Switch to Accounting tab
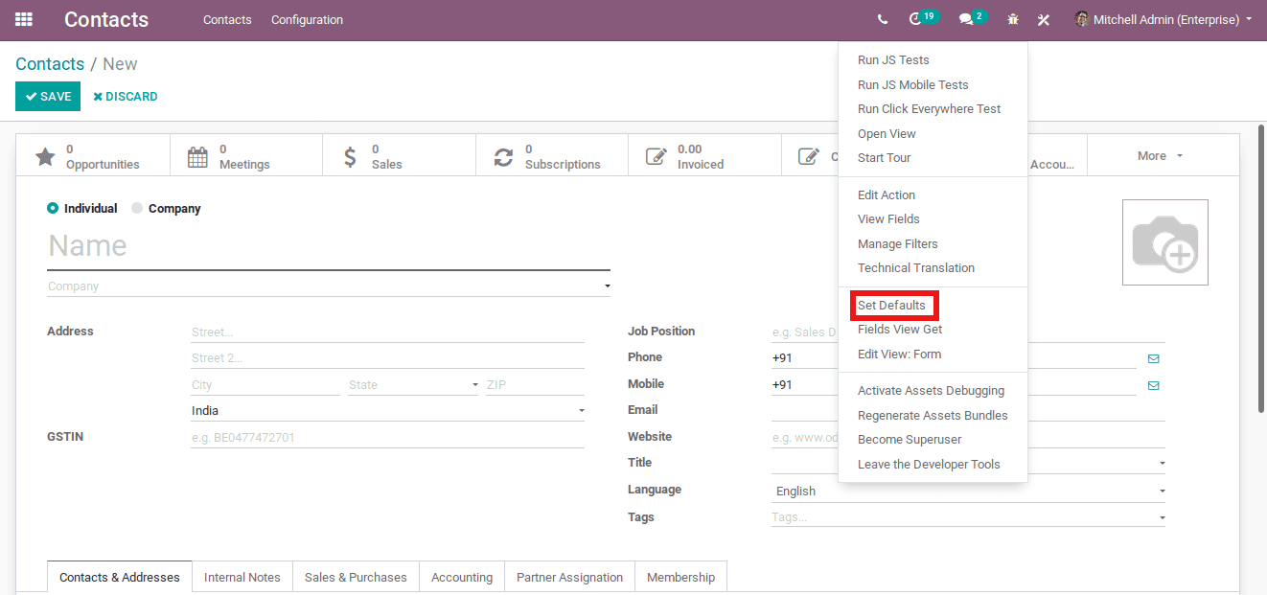 pyautogui.click(x=462, y=577)
